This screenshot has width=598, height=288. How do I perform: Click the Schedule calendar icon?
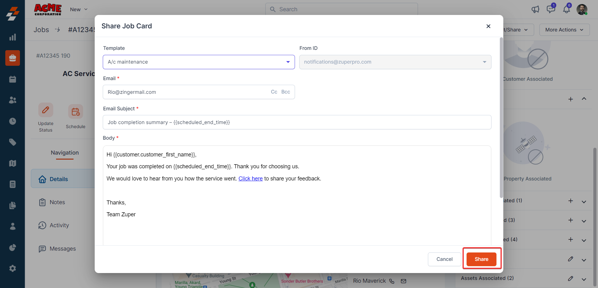[x=76, y=112]
